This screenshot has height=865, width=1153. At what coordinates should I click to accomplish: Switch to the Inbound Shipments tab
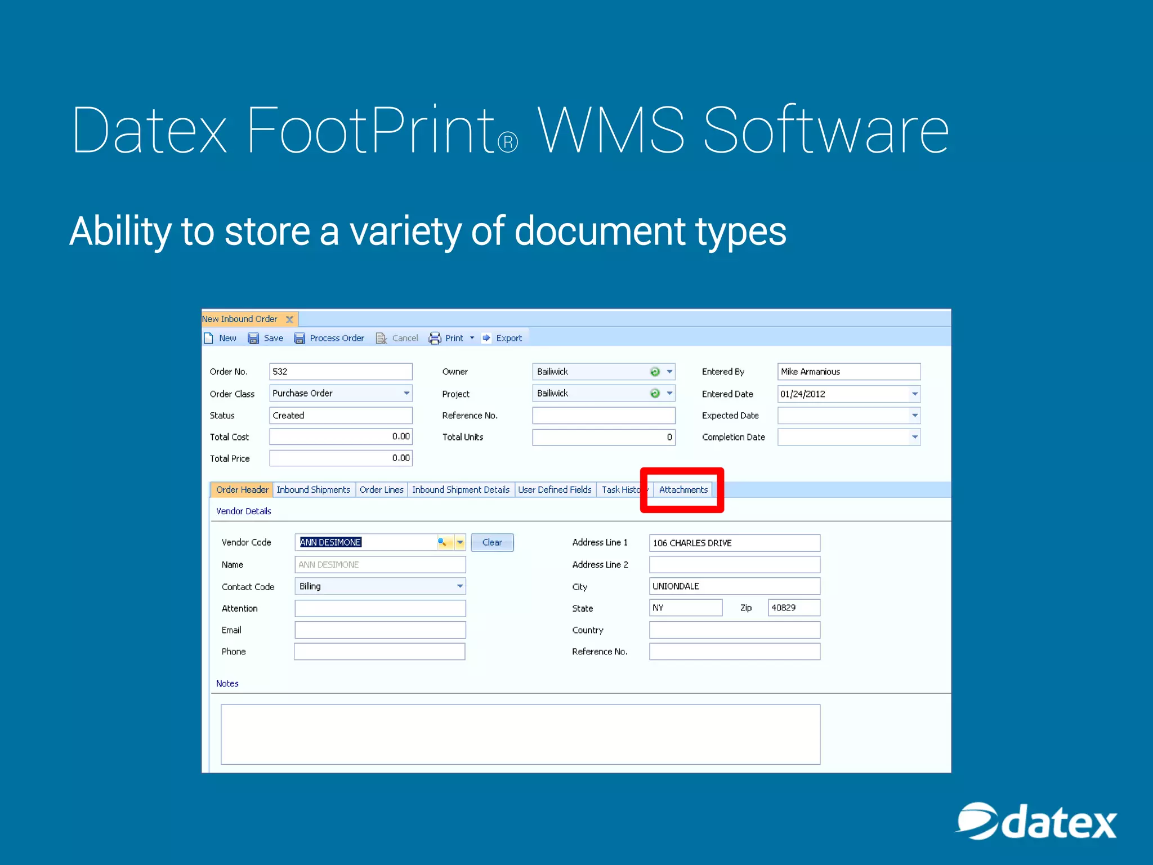click(314, 490)
